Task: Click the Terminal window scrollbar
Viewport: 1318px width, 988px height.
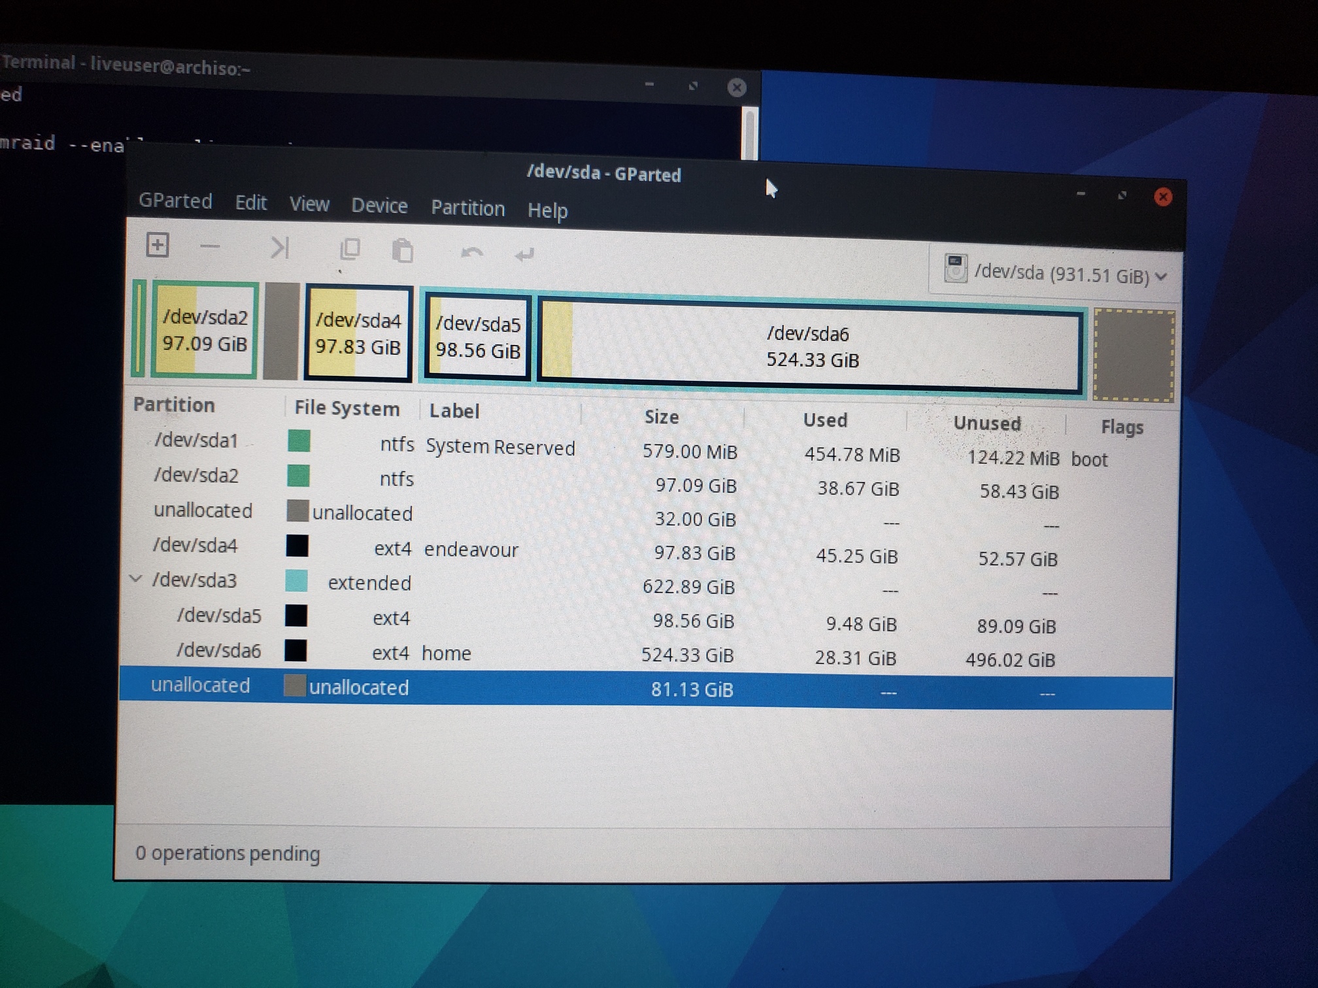Action: click(x=750, y=133)
